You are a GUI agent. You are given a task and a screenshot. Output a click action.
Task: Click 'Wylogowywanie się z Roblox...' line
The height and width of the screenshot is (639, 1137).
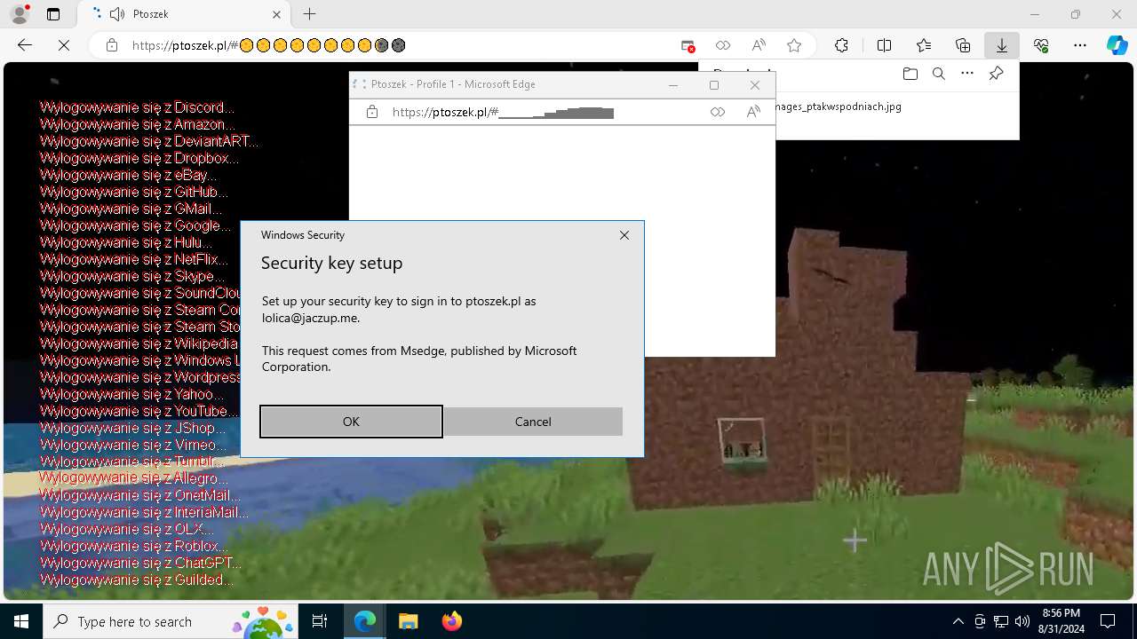tap(134, 546)
